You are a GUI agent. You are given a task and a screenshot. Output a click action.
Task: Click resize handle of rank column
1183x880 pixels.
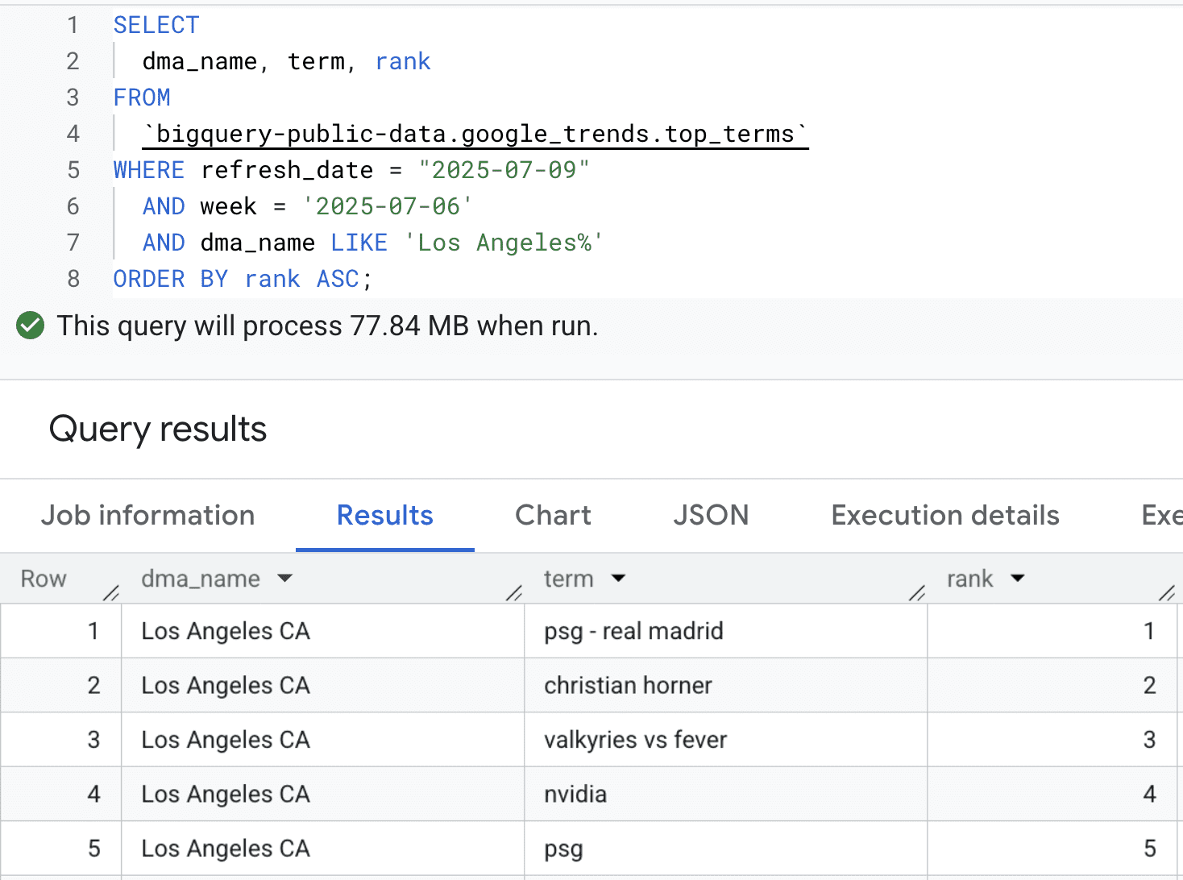pos(1166,594)
